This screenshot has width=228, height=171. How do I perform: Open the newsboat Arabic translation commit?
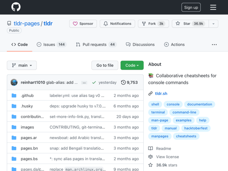coord(77,138)
